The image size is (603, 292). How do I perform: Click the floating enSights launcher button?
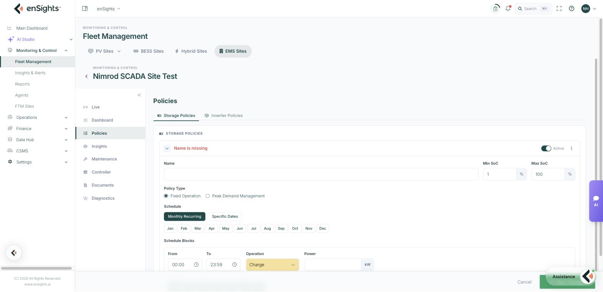(14, 253)
